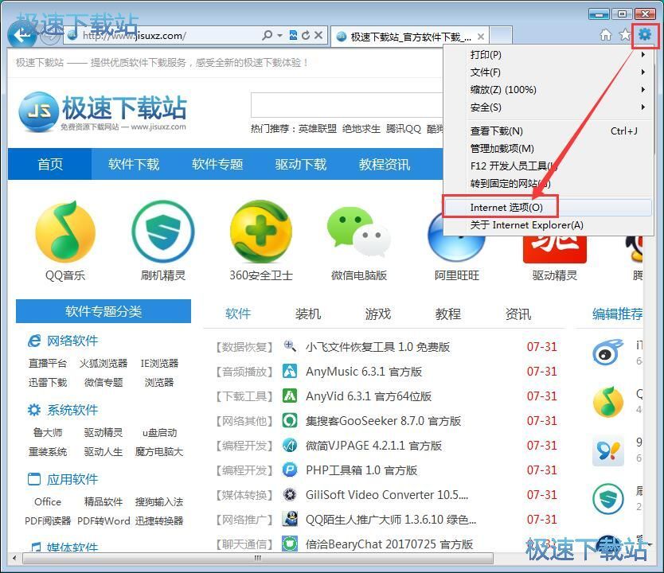The width and height of the screenshot is (664, 573).
Task: Go to Home page icon
Action: (606, 35)
